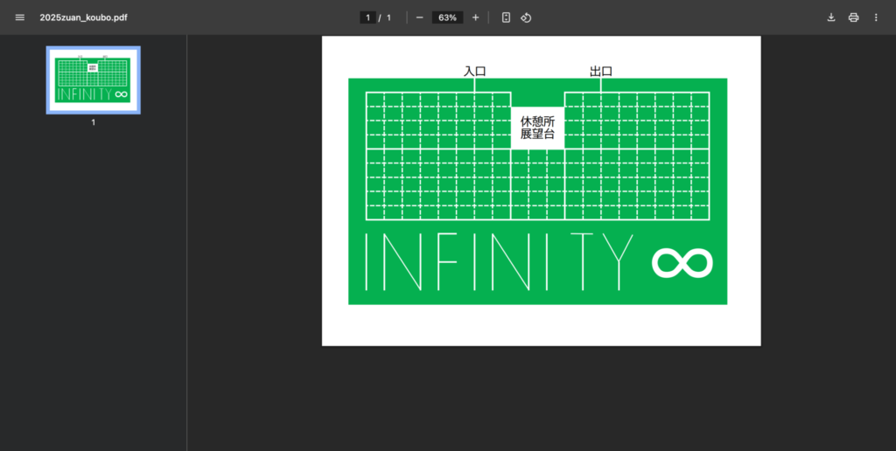Click the zoom in plus button
This screenshot has height=451, width=896.
[x=475, y=17]
